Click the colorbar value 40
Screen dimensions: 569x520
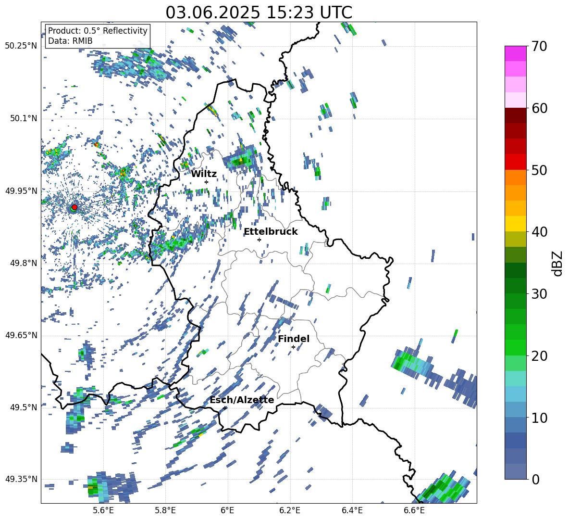click(539, 232)
